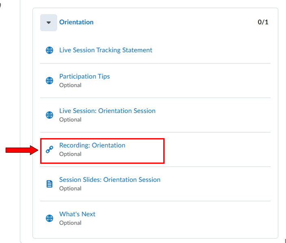This screenshot has width=286, height=243.
Task: Open Live Session: Orientation Session link
Action: 107,111
